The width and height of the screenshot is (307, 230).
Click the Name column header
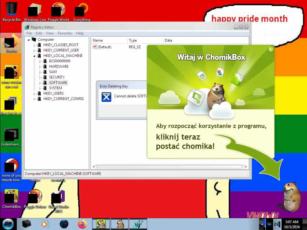pyautogui.click(x=109, y=40)
